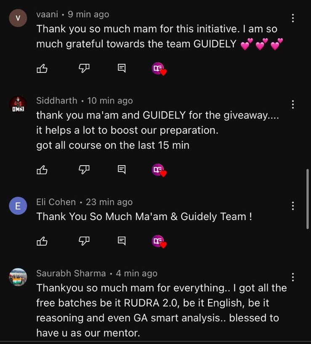
Task: Open three-dot menu on Eli Cohen's comment
Action: (293, 206)
